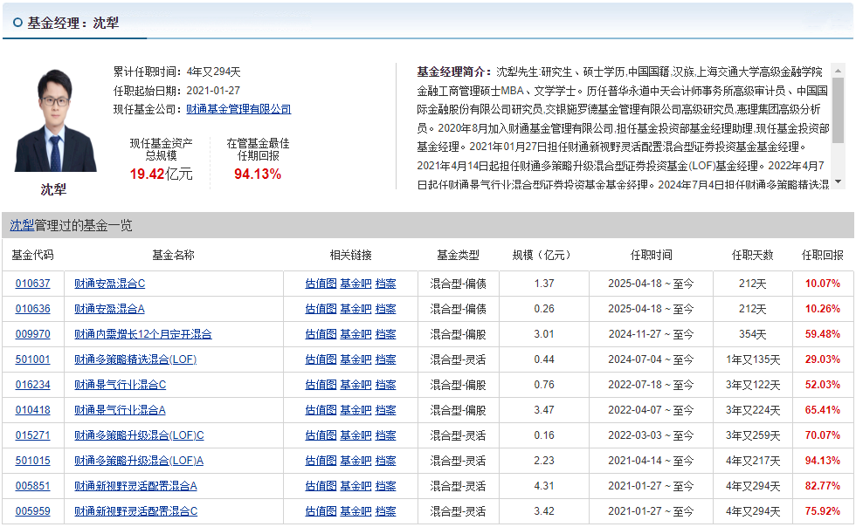Click the scroll down arrow in manager bio
This screenshot has height=527, width=856.
(x=838, y=182)
